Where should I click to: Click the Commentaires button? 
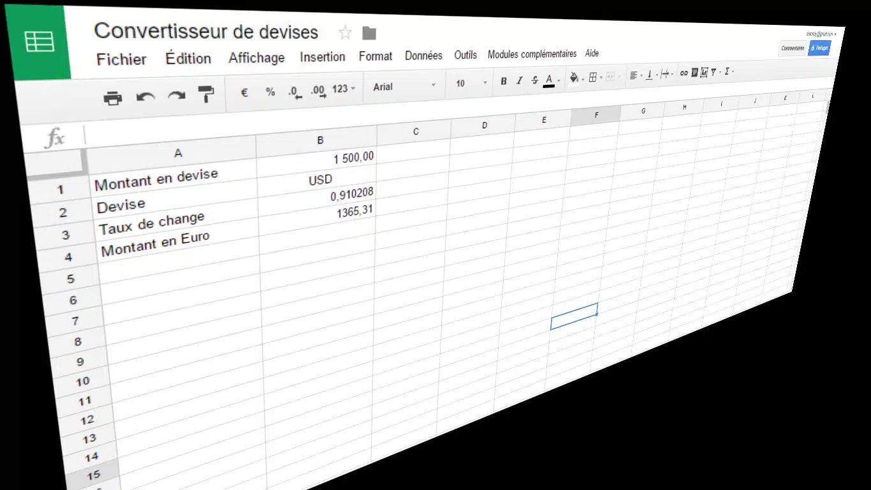(793, 48)
